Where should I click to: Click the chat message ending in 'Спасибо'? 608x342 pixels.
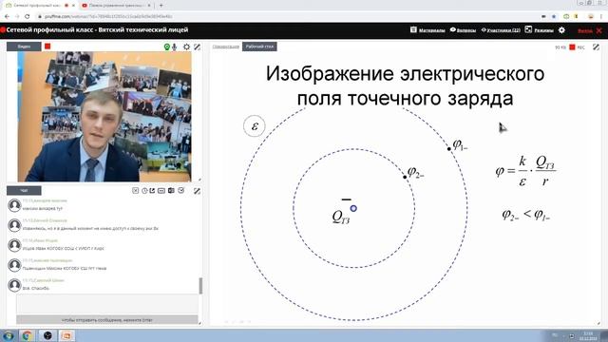(x=36, y=289)
